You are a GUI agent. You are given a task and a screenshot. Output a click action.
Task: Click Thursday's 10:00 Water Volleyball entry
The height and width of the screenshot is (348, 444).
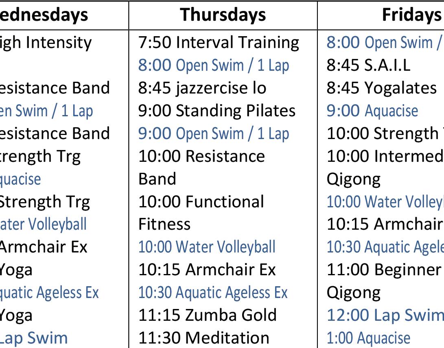point(207,247)
